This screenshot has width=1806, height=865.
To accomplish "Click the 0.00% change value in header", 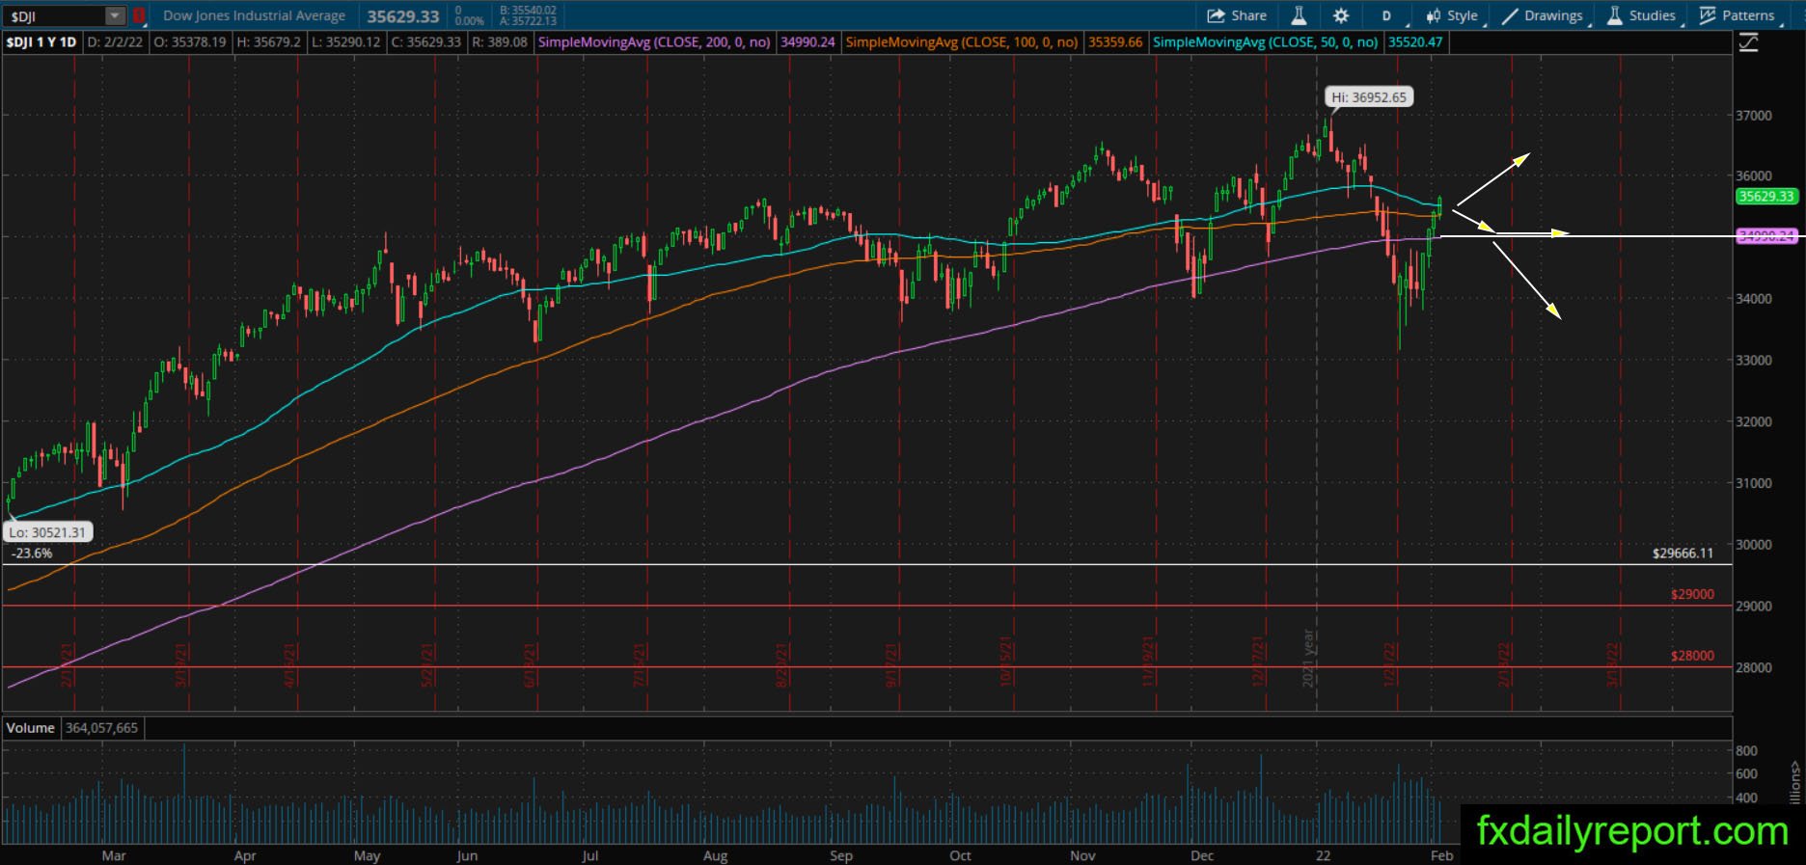I will click(470, 20).
